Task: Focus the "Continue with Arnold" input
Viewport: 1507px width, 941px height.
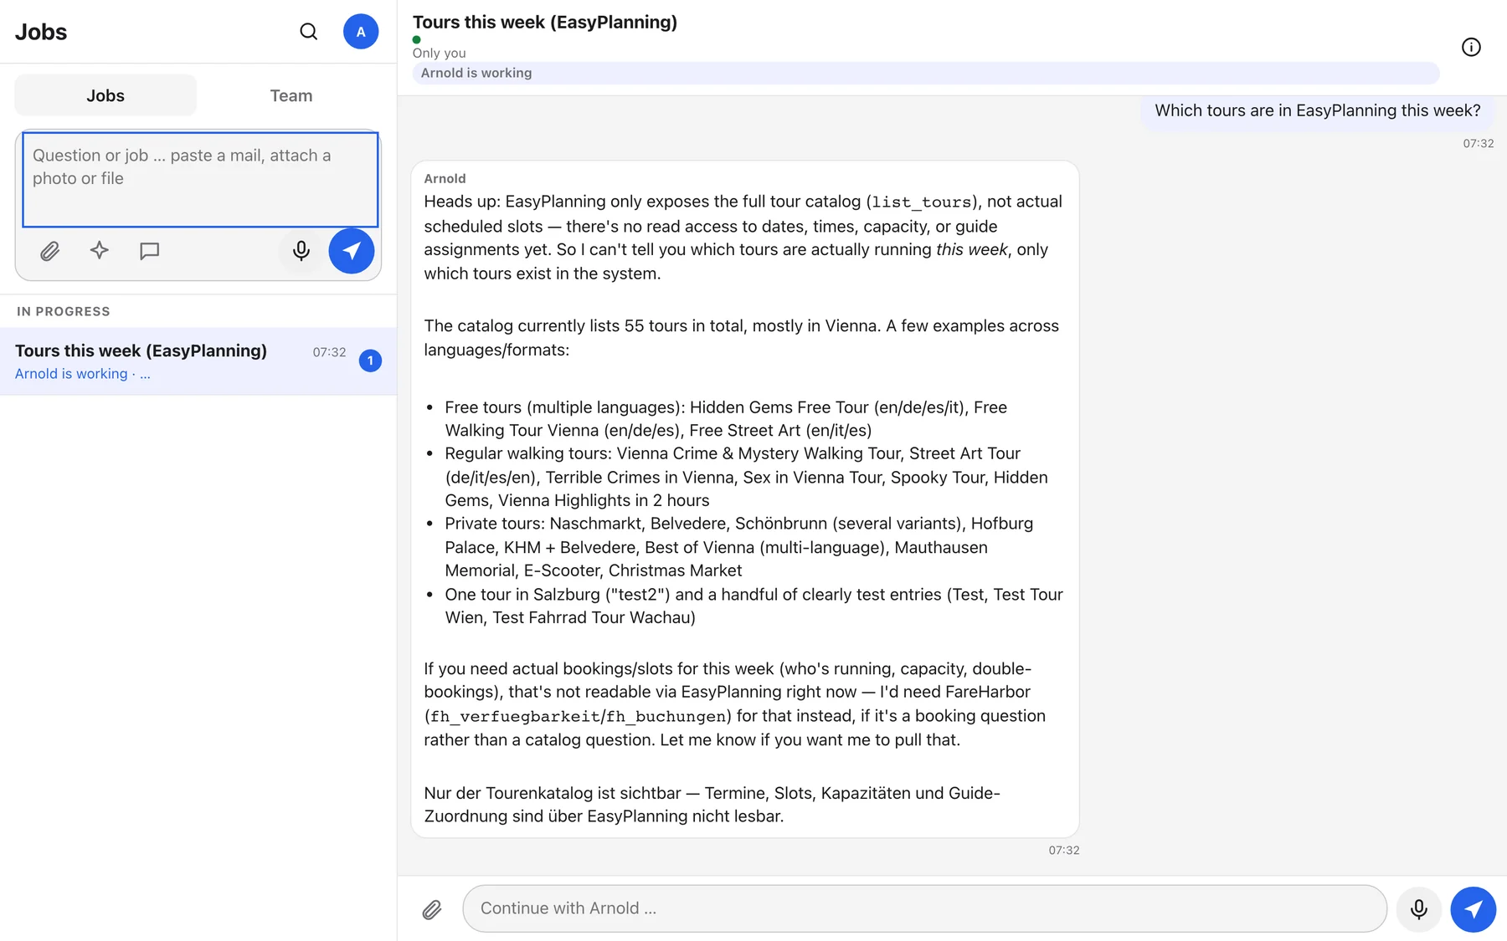Action: (924, 908)
